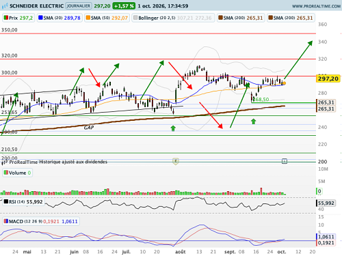Click the sept. label on the time axis

230,252
